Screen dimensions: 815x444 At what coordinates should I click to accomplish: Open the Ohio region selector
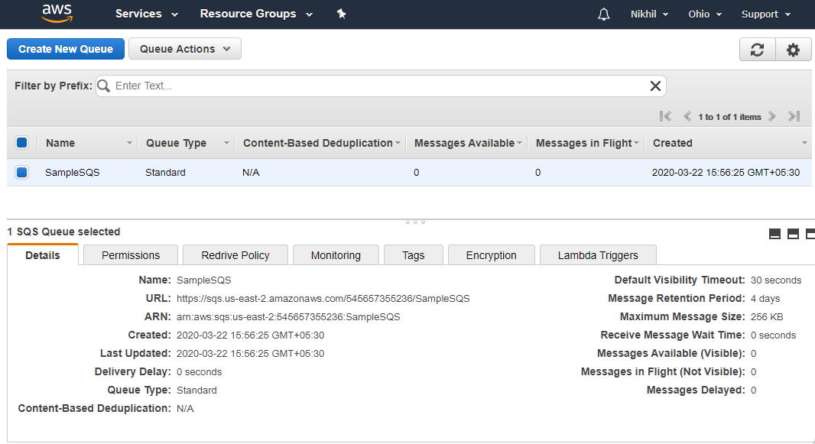pos(705,14)
